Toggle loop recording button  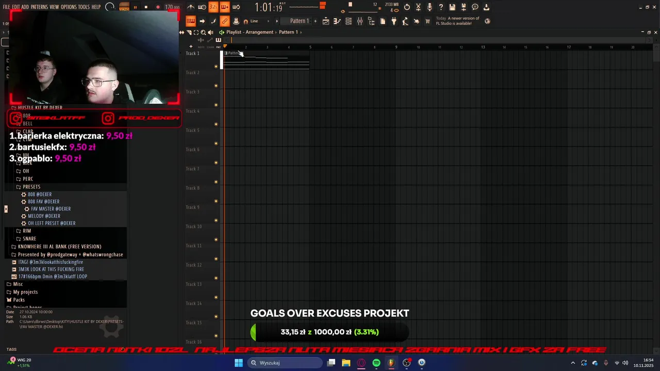tap(236, 7)
